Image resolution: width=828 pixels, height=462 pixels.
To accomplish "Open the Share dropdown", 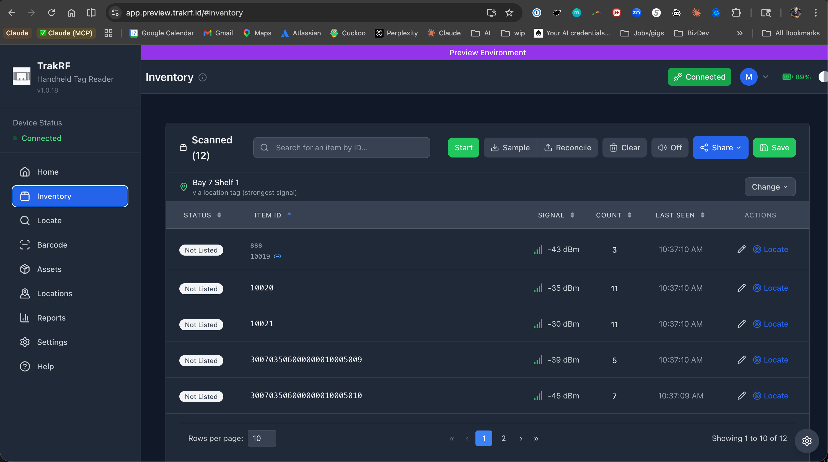I will coord(720,148).
